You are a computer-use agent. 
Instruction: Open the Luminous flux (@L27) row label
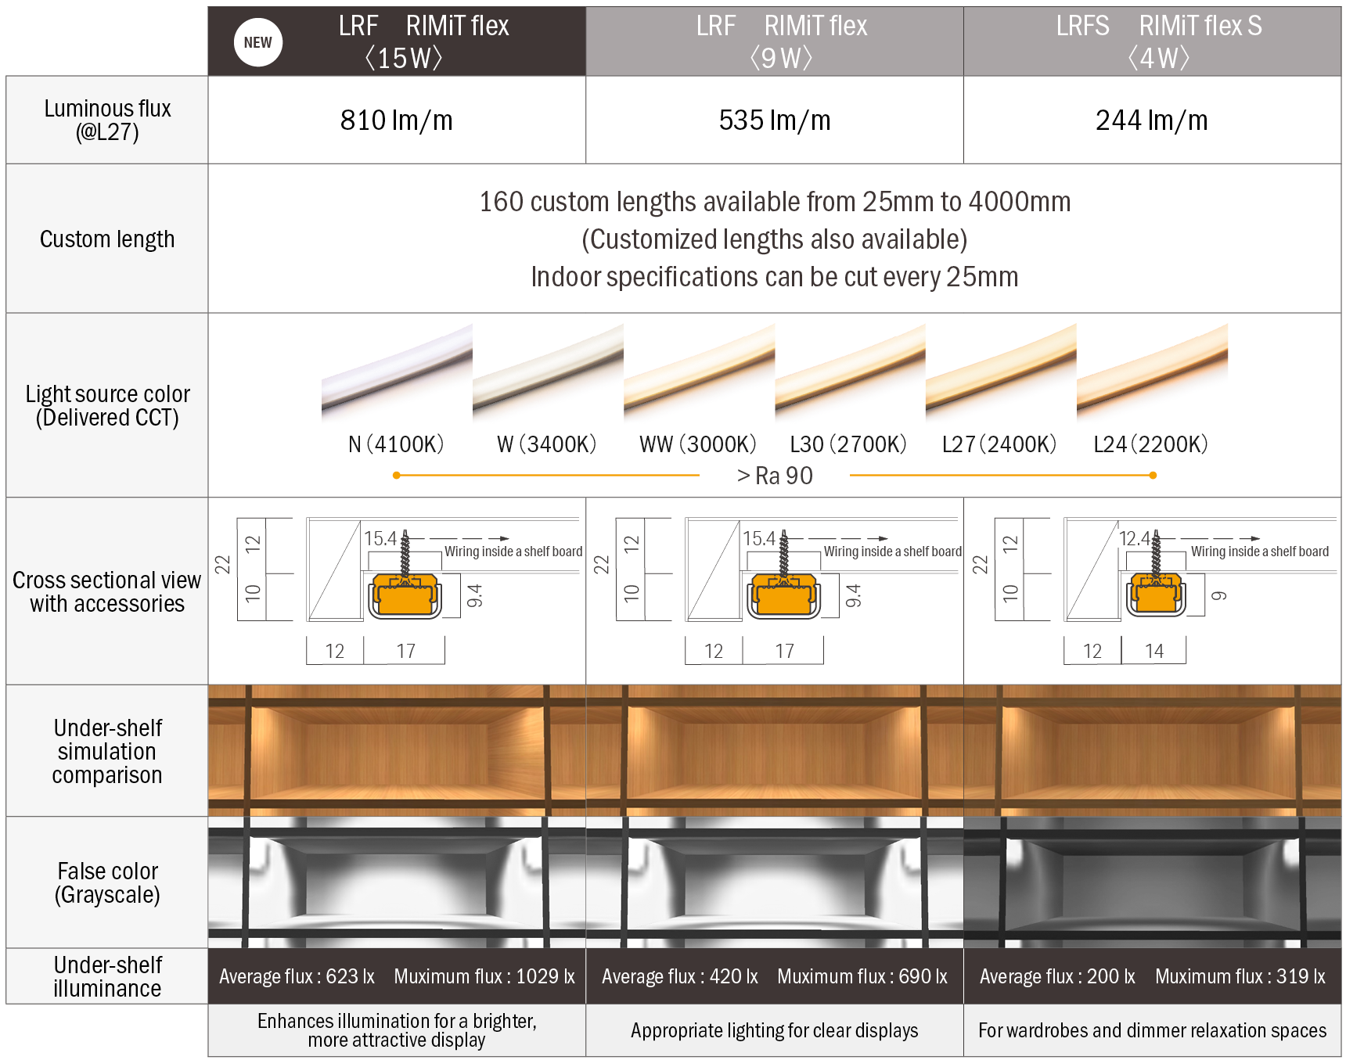pyautogui.click(x=106, y=119)
